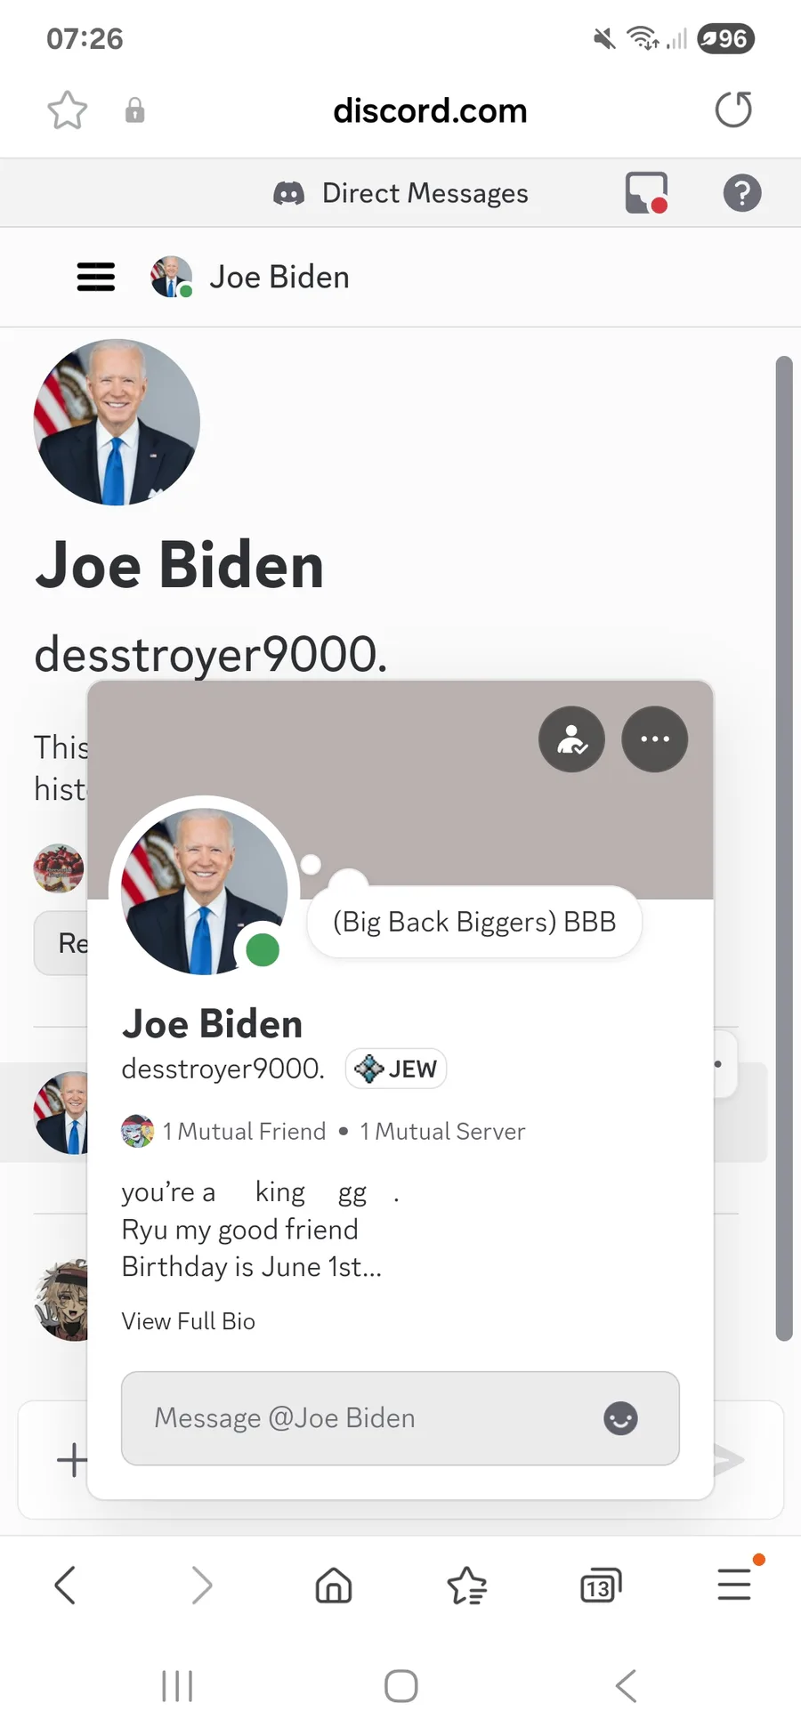Screen dimensions: 801x1735
Task: Open the Discord inbox icon with red dot
Action: coord(646,193)
